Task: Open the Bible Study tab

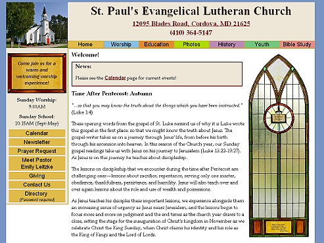Action: pos(297,45)
